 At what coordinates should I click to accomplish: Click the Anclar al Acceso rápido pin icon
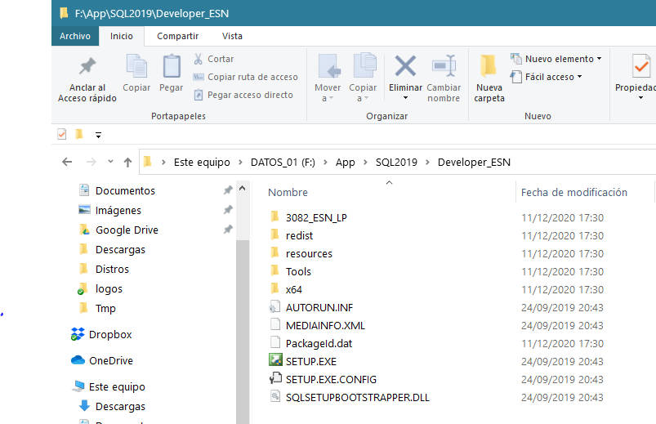(87, 65)
